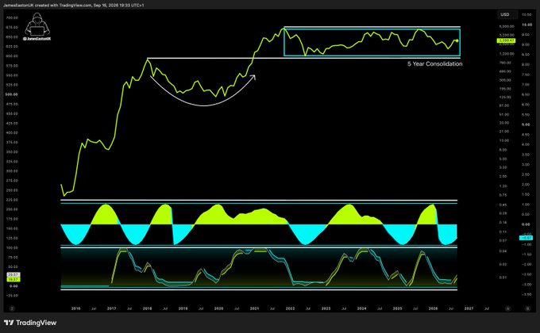Click the 2027 label on time axis

click(469, 308)
